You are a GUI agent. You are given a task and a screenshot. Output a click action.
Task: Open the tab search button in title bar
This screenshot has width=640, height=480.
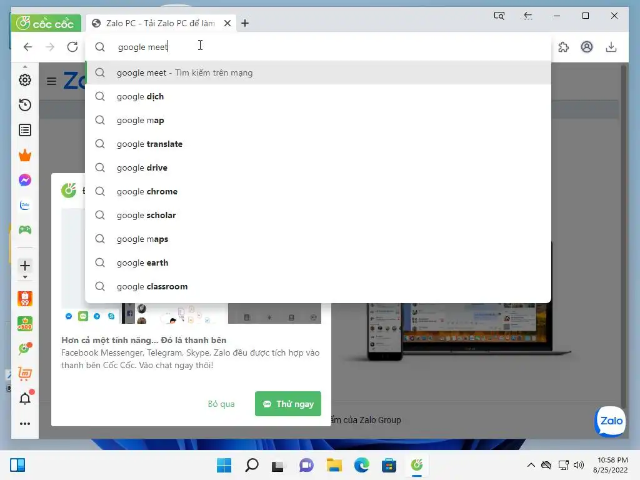(499, 16)
